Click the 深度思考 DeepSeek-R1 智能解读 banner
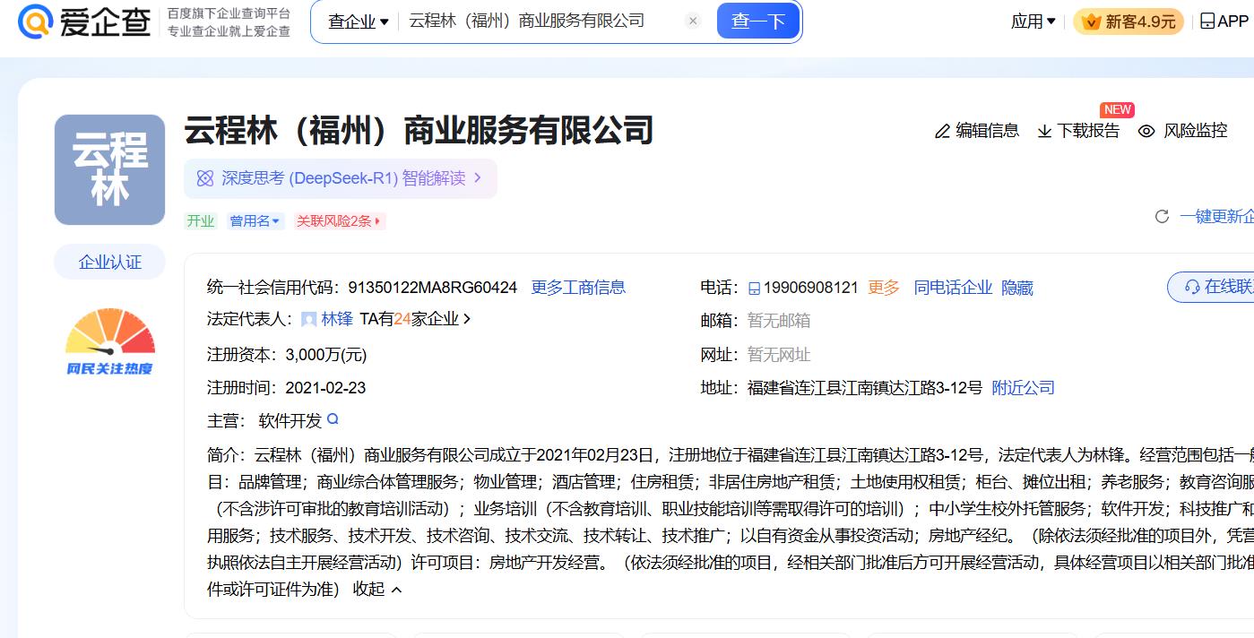Viewport: 1254px width, 638px height. (x=341, y=178)
